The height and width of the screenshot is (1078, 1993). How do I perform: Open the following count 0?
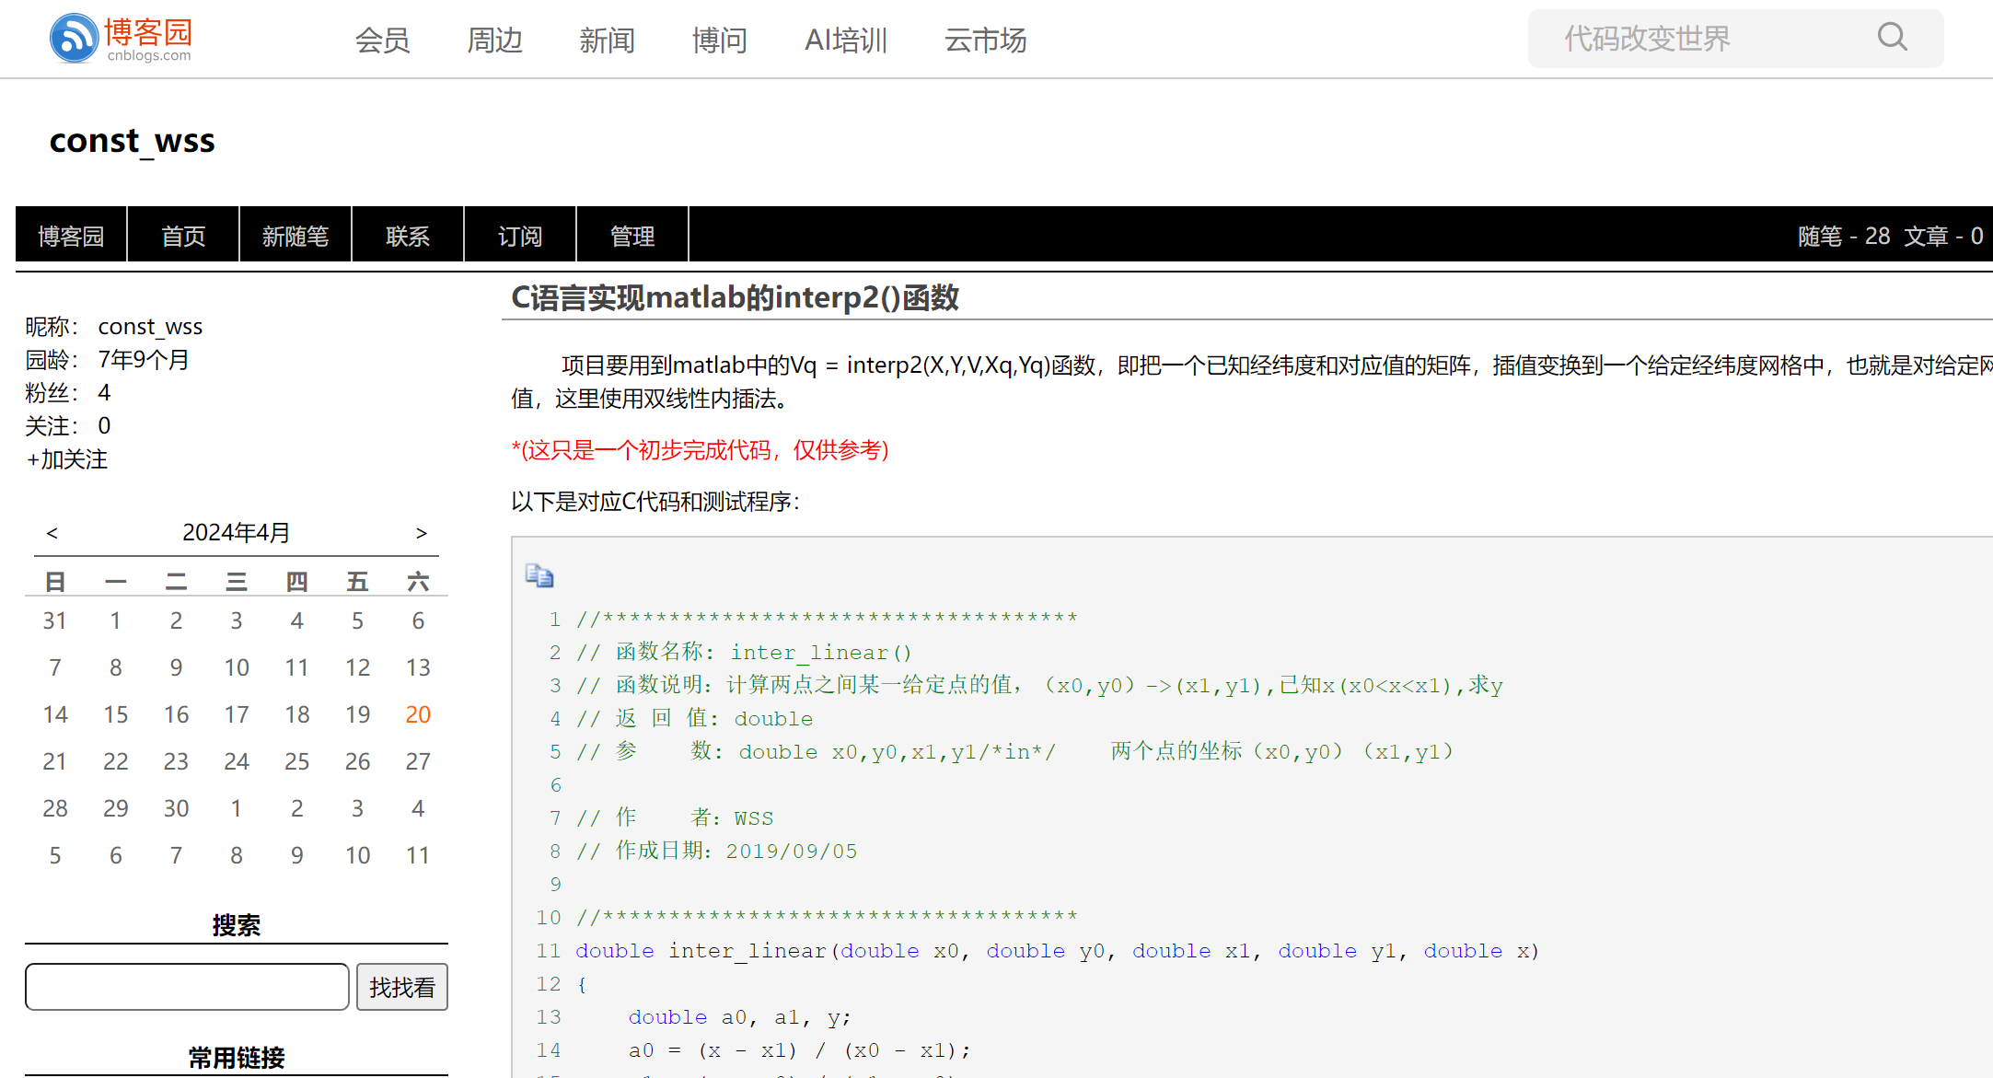[104, 426]
